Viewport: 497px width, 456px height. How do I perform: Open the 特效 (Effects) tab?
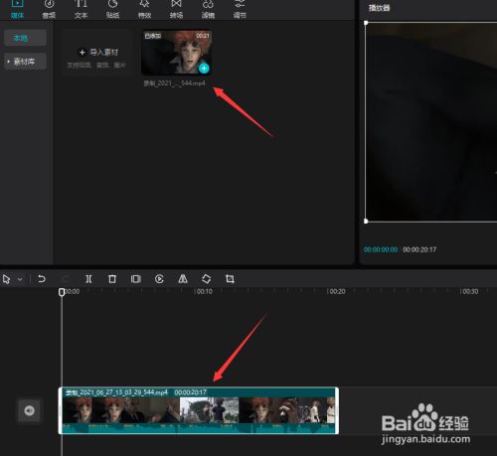coord(144,9)
